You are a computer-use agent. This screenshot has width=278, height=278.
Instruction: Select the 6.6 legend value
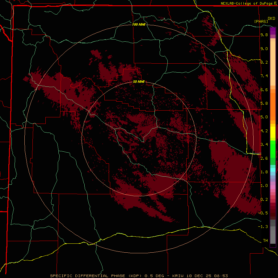[x=264, y=90]
